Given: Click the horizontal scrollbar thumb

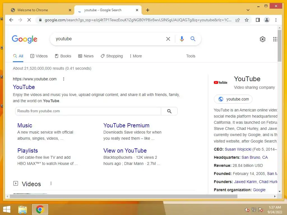Looking at the screenshot, I should (x=124, y=196).
